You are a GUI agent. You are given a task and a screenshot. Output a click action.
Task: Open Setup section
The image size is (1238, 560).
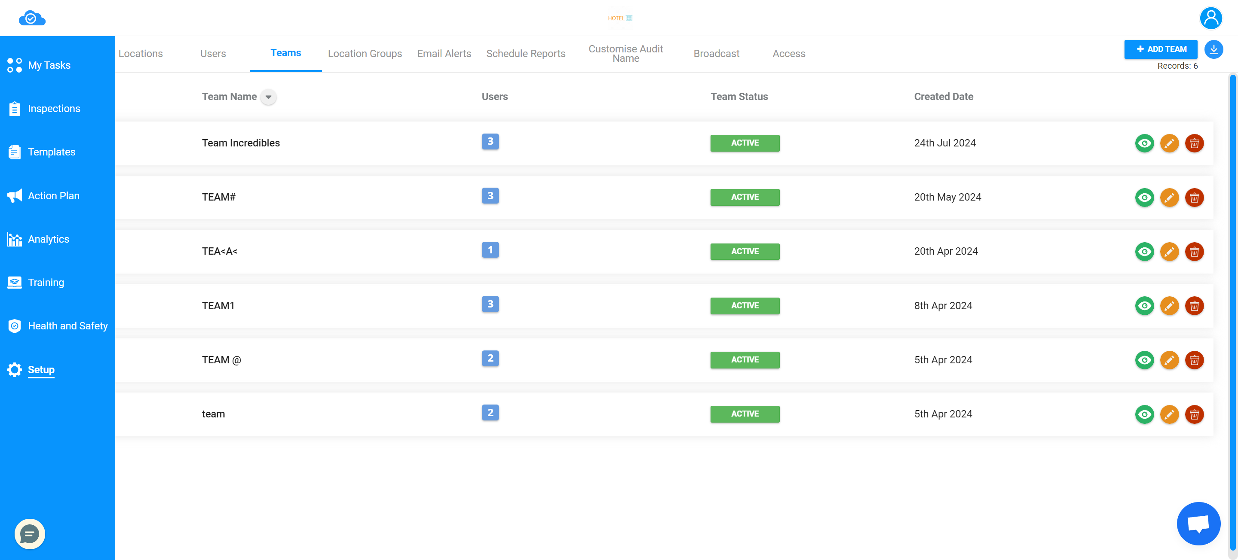pyautogui.click(x=31, y=370)
